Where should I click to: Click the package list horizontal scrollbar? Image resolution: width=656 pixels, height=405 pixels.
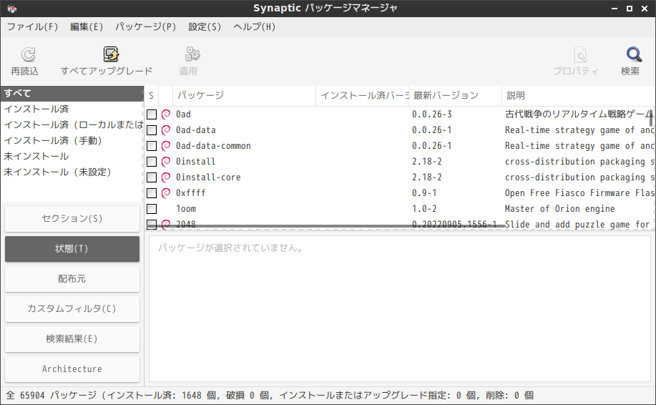(x=325, y=226)
